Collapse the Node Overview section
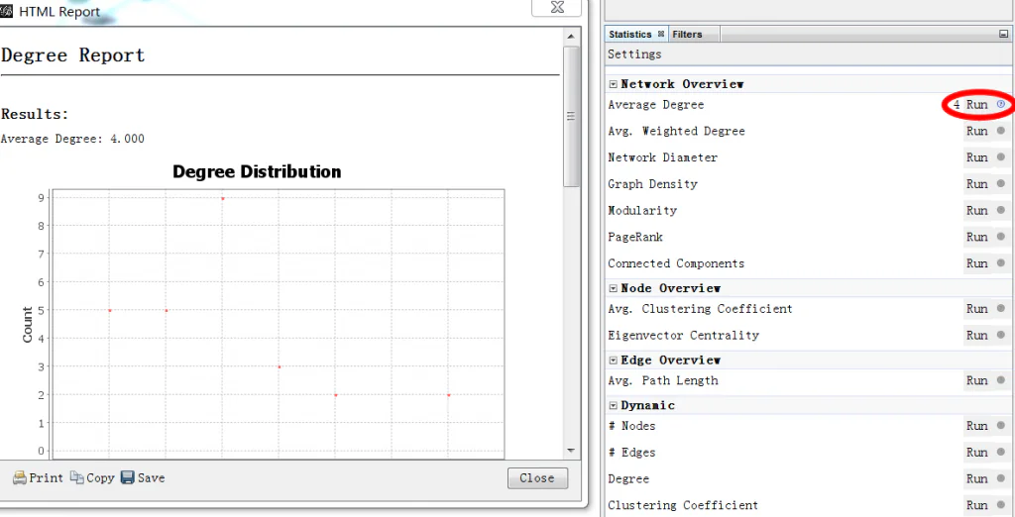Screen dimensions: 1015x517 614,288
